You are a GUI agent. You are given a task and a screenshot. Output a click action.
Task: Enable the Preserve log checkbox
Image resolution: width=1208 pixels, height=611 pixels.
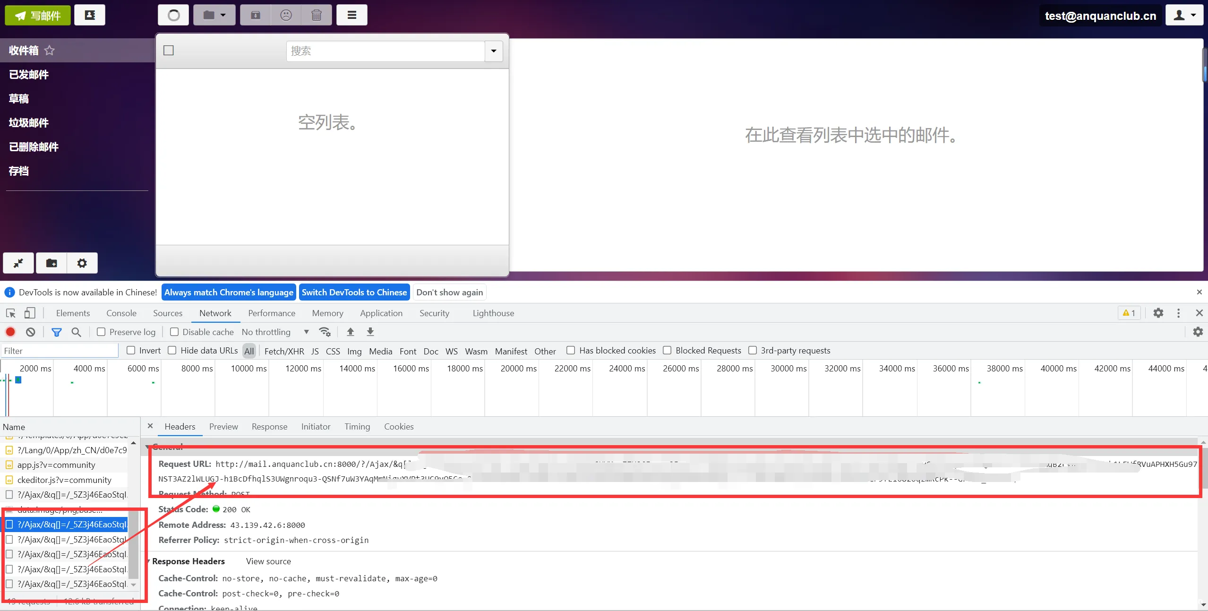pyautogui.click(x=101, y=332)
